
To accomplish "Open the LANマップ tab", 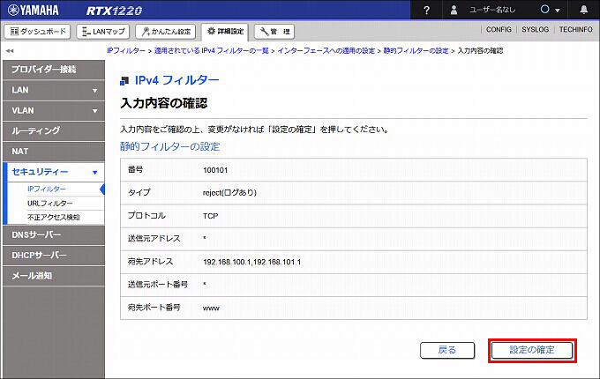I will [x=103, y=32].
